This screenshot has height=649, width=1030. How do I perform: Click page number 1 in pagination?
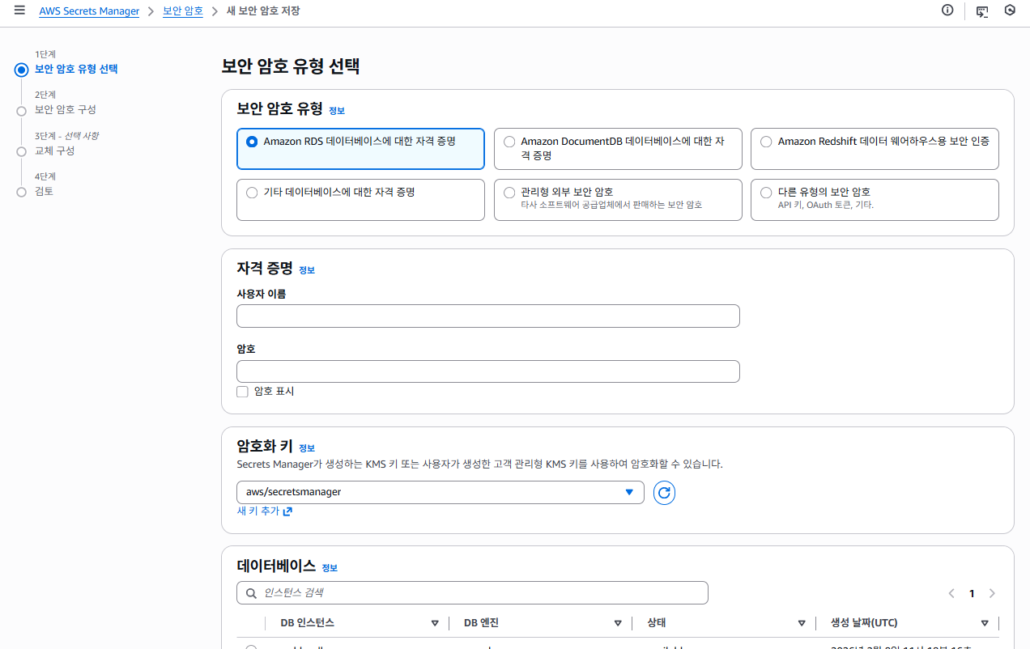click(972, 593)
